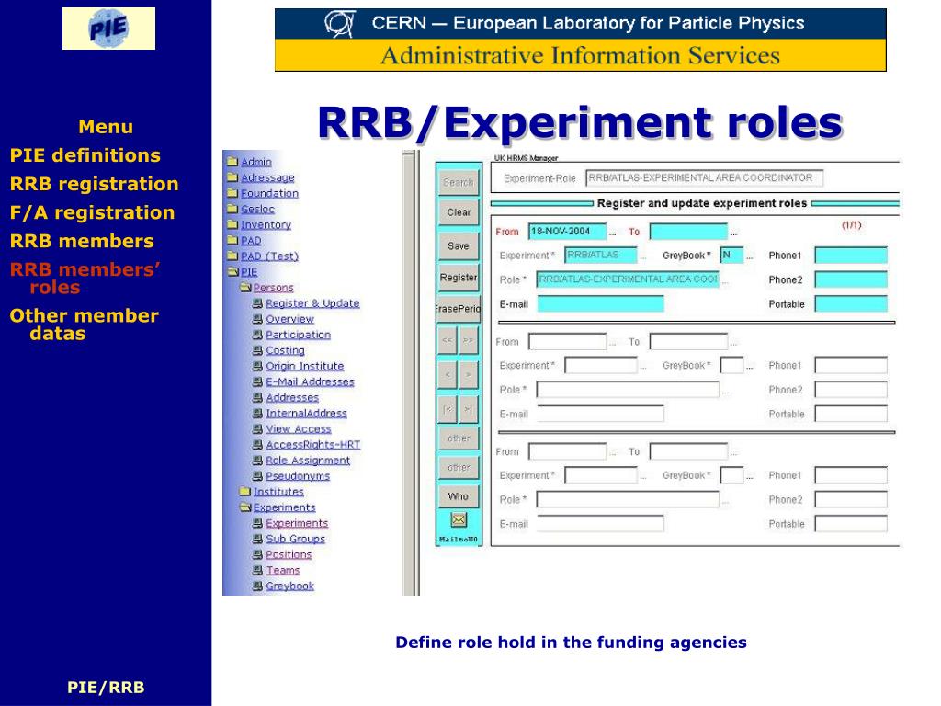Open Register & Update link
Image resolution: width=941 pixels, height=706 pixels.
312,303
